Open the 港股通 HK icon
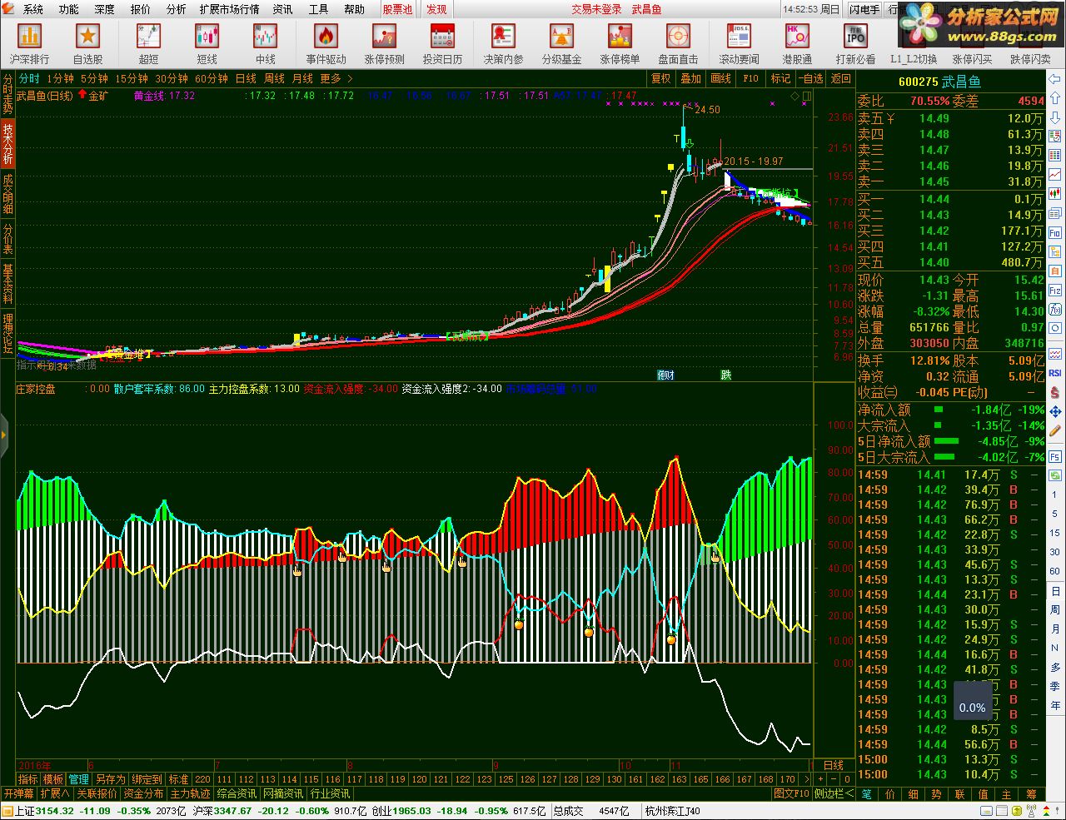 pyautogui.click(x=797, y=44)
